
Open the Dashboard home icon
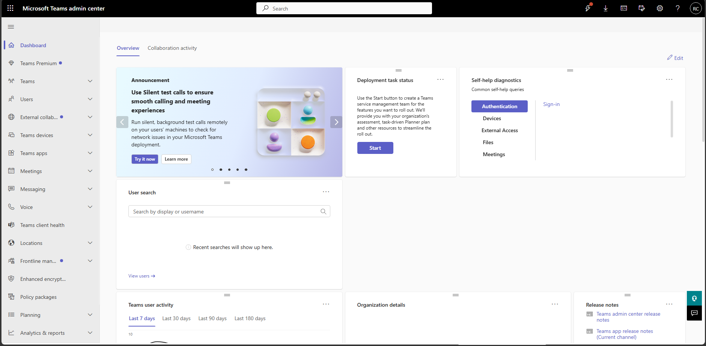click(x=11, y=45)
